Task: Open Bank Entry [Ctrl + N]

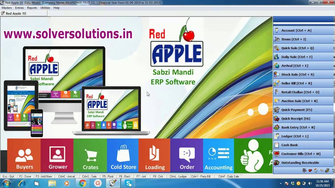Action: [304, 127]
